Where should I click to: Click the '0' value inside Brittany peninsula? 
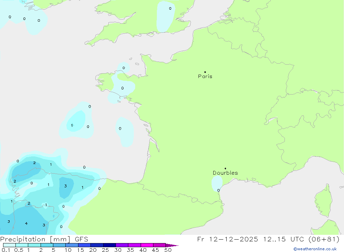click(x=122, y=88)
